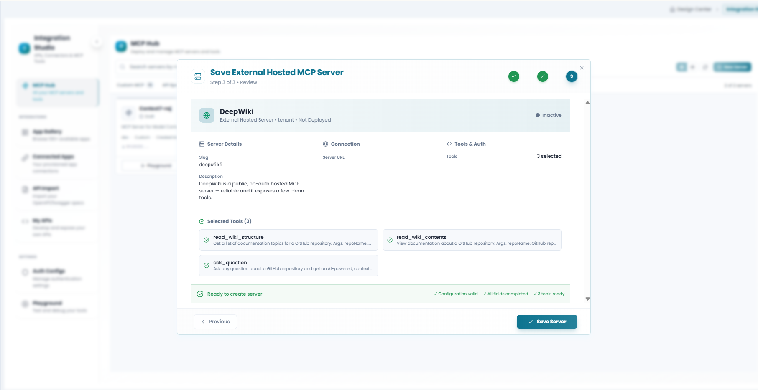Click the "Save External Hosted MCP Server" title
The width and height of the screenshot is (758, 390).
pos(277,72)
